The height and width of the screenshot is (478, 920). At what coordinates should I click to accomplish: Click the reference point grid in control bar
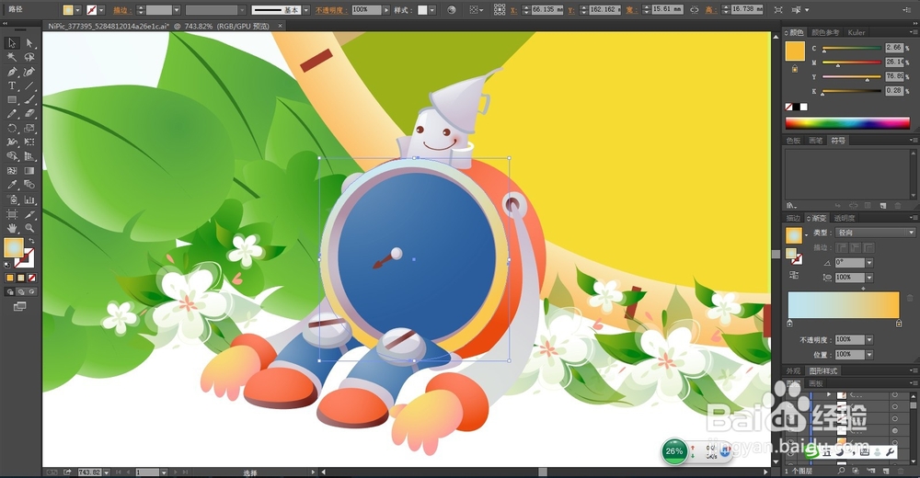click(x=500, y=9)
